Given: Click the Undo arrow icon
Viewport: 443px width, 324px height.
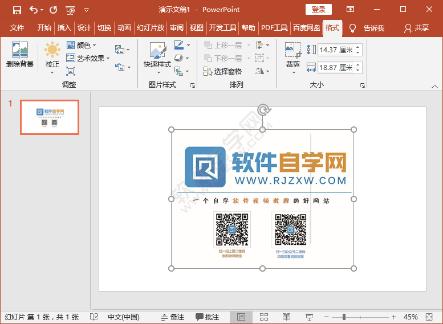Looking at the screenshot, I should pos(34,10).
